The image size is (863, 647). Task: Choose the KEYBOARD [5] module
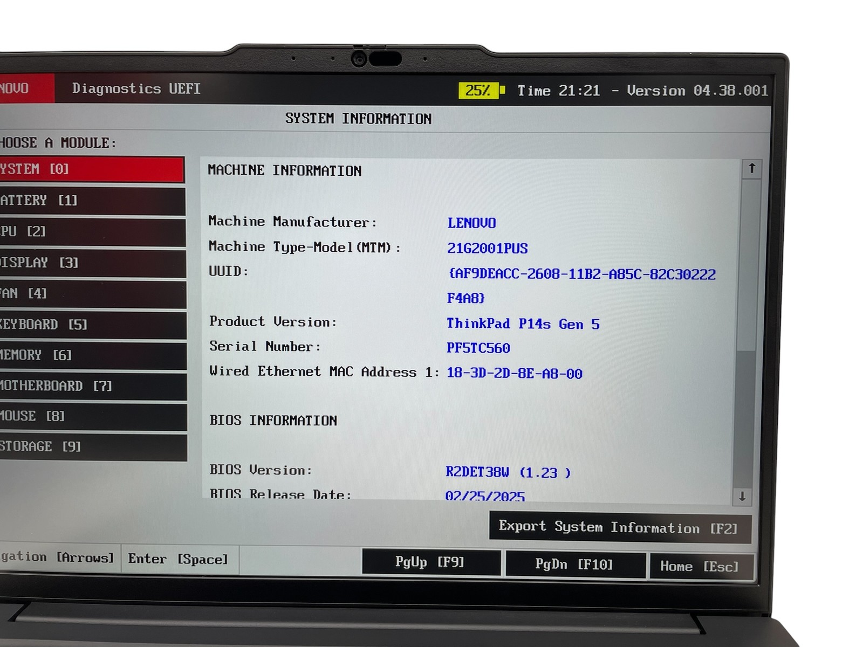click(93, 325)
